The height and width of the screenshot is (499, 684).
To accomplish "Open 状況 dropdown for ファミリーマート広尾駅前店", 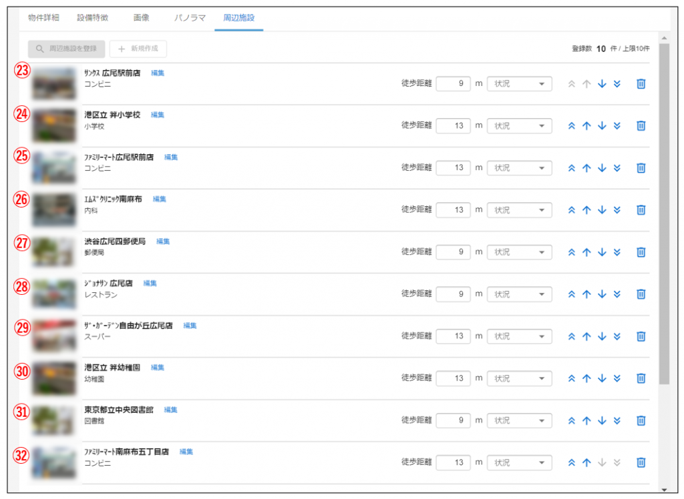I will 520,168.
